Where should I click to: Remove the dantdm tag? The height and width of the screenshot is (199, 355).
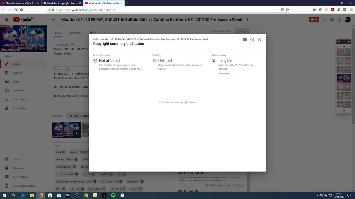[111, 174]
